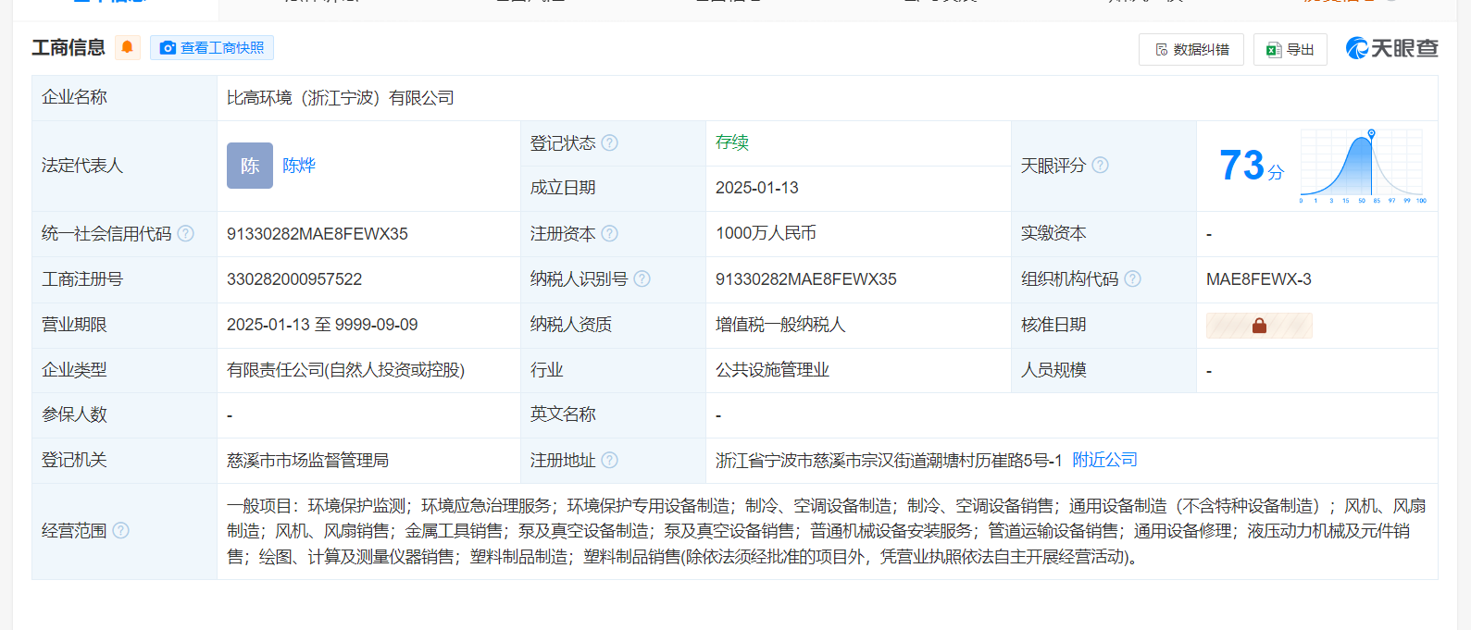Image resolution: width=1471 pixels, height=630 pixels.
Task: Click help icon beside 经营范围
Action: click(120, 530)
